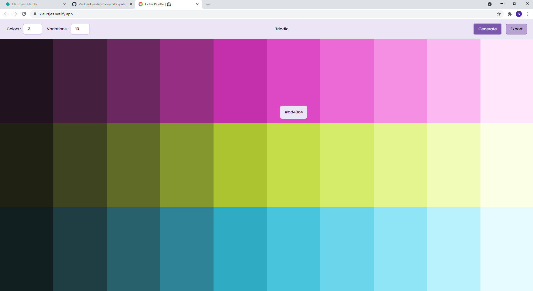Close the kleurtjes Netlify tab
The height and width of the screenshot is (291, 533).
pyautogui.click(x=65, y=4)
